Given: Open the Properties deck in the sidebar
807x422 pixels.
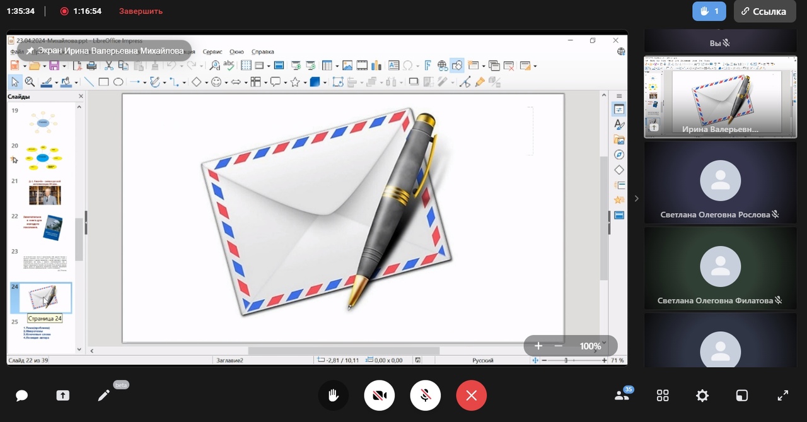Looking at the screenshot, I should click(619, 109).
